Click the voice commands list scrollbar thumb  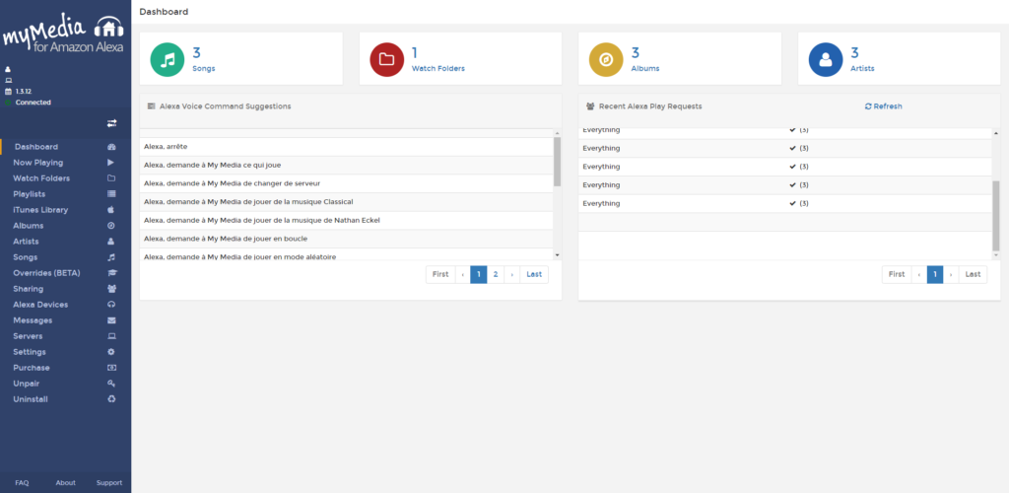point(558,162)
